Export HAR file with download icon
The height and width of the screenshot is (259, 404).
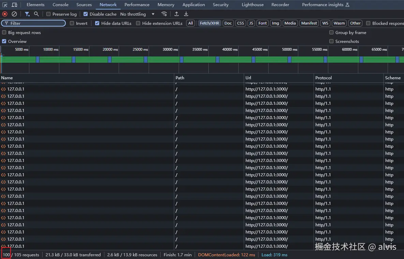(186, 14)
